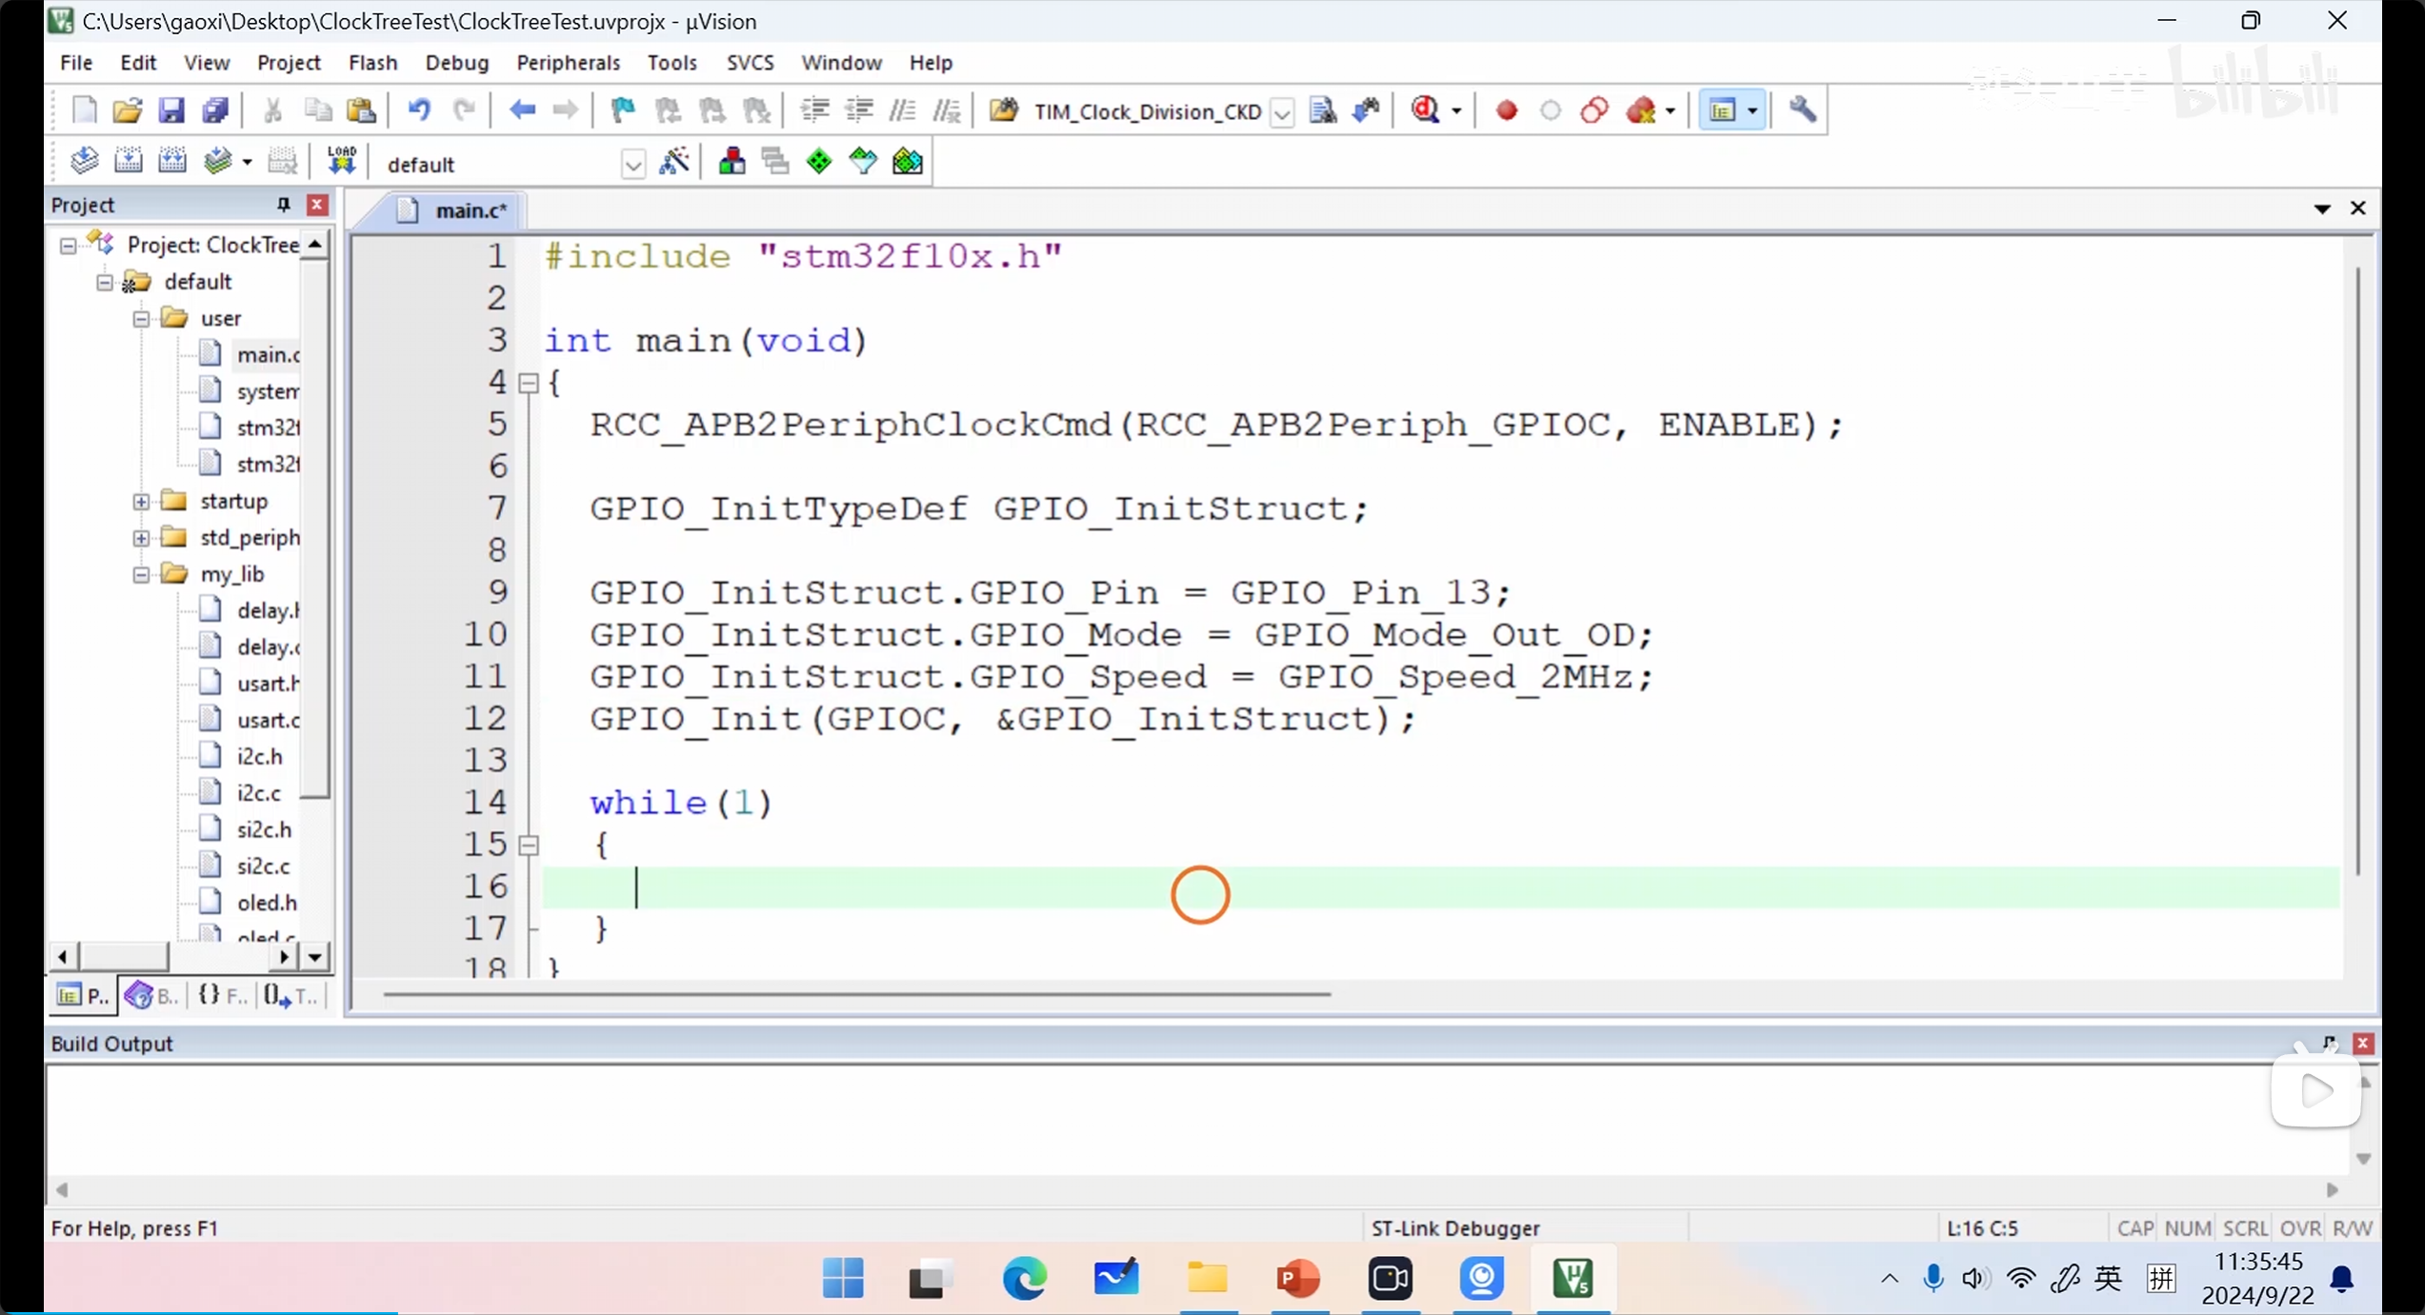2425x1315 pixels.
Task: Open Manage Run-Time Environment green diamond icon
Action: [819, 162]
